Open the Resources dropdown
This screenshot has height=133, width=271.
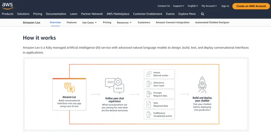124,23
